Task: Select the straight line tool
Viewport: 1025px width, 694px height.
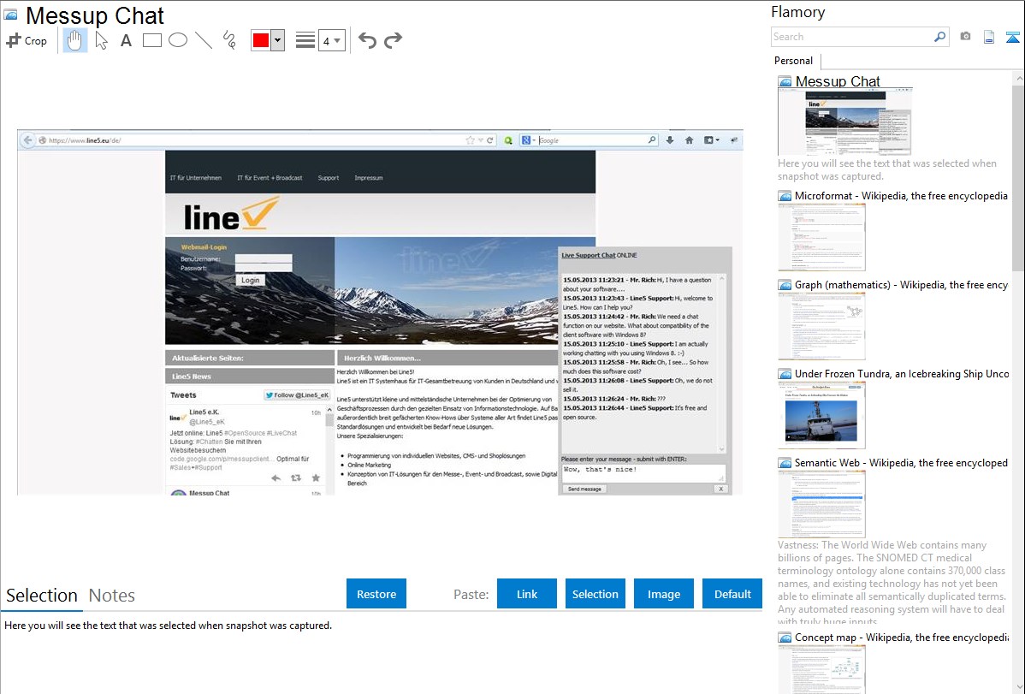Action: 204,40
